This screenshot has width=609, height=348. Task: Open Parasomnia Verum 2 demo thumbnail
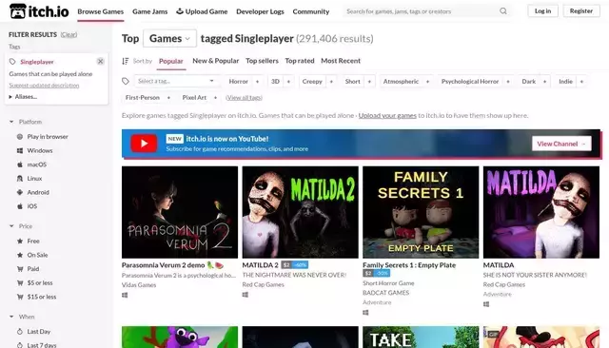coord(180,212)
